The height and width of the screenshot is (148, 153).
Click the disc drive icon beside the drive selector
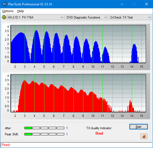click(x=4, y=17)
